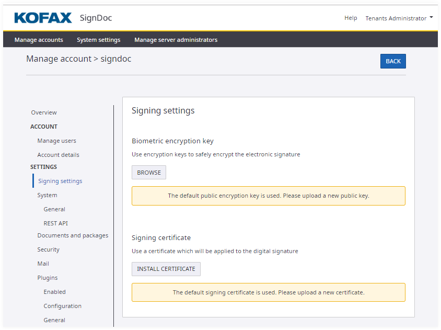The image size is (441, 330).
Task: Click the INSTALL CERTIFICATE button
Action: [x=166, y=269]
